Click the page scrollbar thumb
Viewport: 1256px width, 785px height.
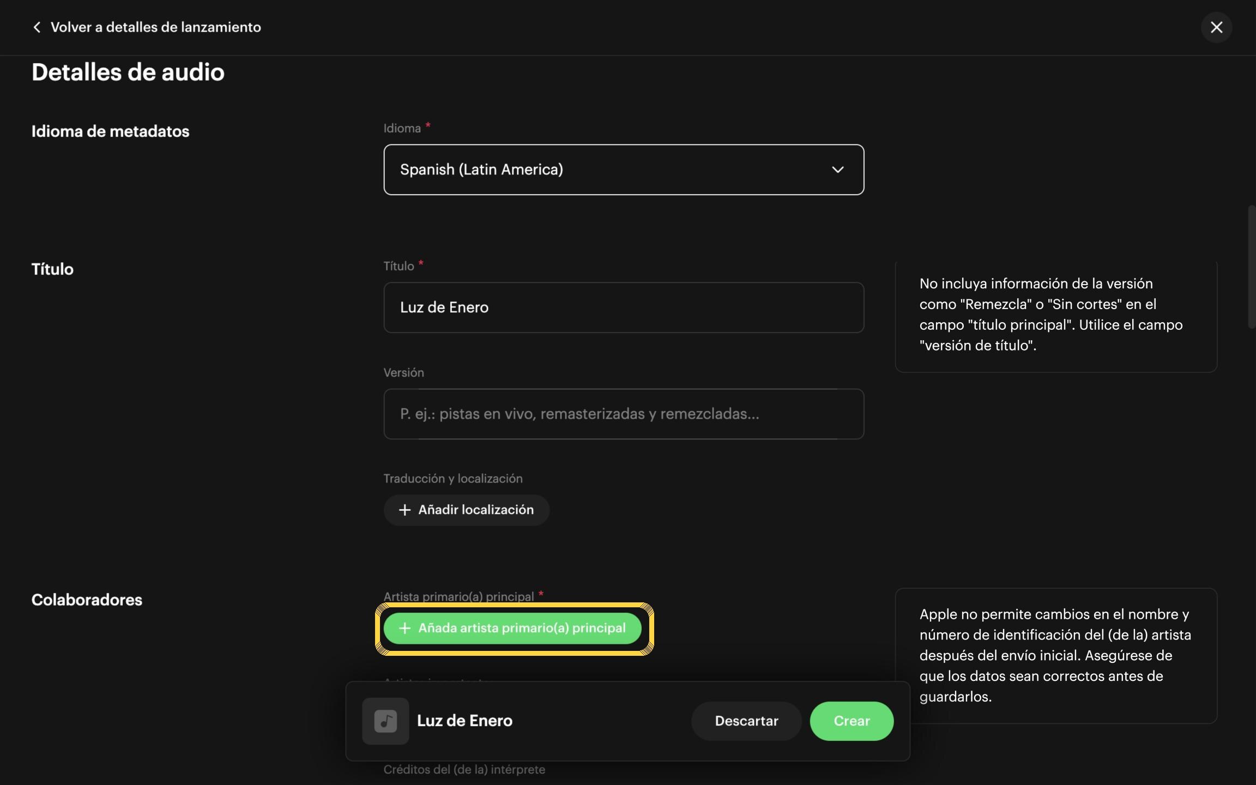[x=1251, y=267]
